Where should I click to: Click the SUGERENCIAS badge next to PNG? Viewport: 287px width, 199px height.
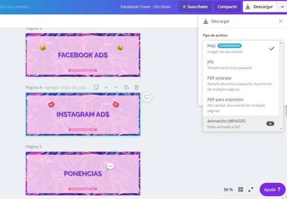click(229, 46)
